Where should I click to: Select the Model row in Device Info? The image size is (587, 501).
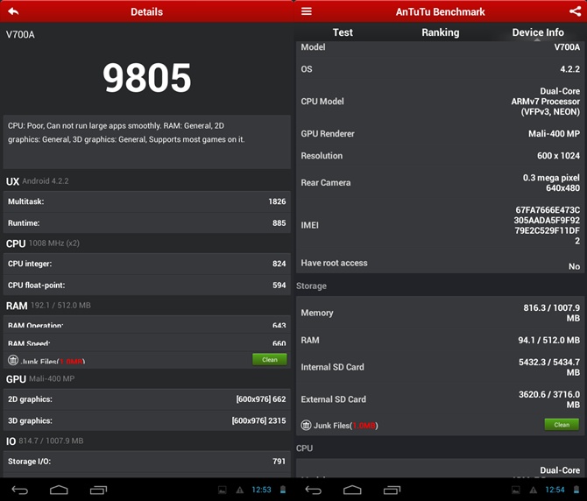point(440,47)
